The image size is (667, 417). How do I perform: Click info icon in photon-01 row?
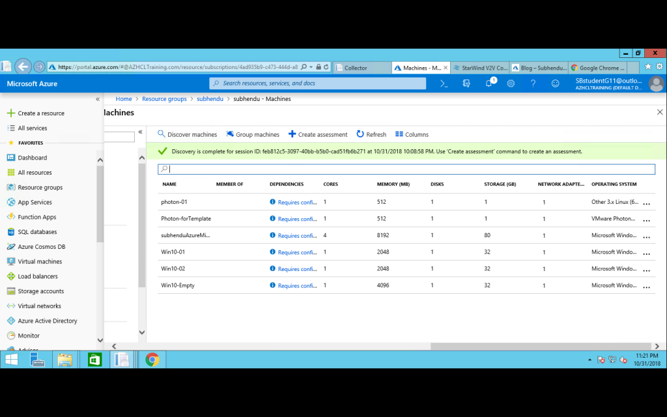pyautogui.click(x=273, y=202)
